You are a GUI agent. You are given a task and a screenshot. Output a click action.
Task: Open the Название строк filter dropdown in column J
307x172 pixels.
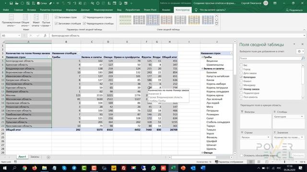(x=231, y=53)
